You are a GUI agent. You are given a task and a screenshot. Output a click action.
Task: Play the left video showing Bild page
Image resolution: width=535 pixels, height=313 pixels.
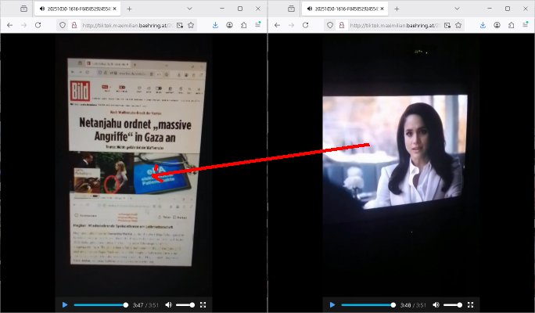pyautogui.click(x=65, y=304)
